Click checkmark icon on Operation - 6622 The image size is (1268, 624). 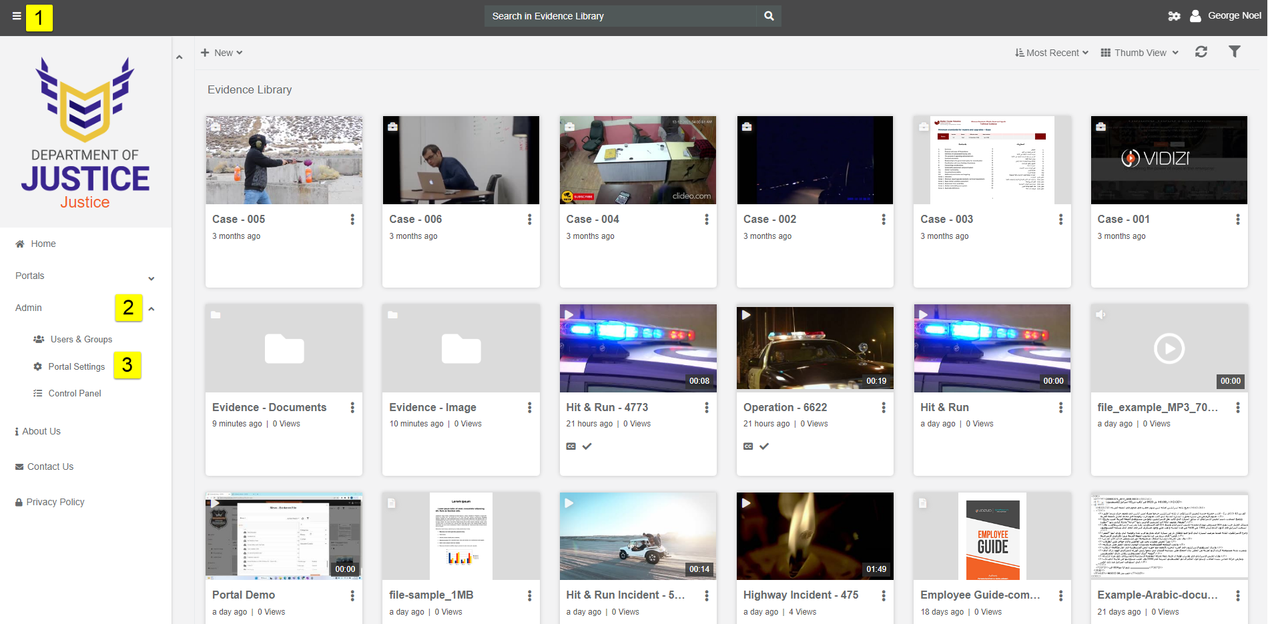click(764, 446)
